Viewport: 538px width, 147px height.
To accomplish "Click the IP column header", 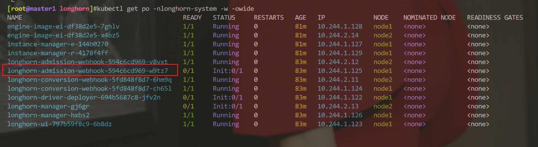I will coord(321,18).
